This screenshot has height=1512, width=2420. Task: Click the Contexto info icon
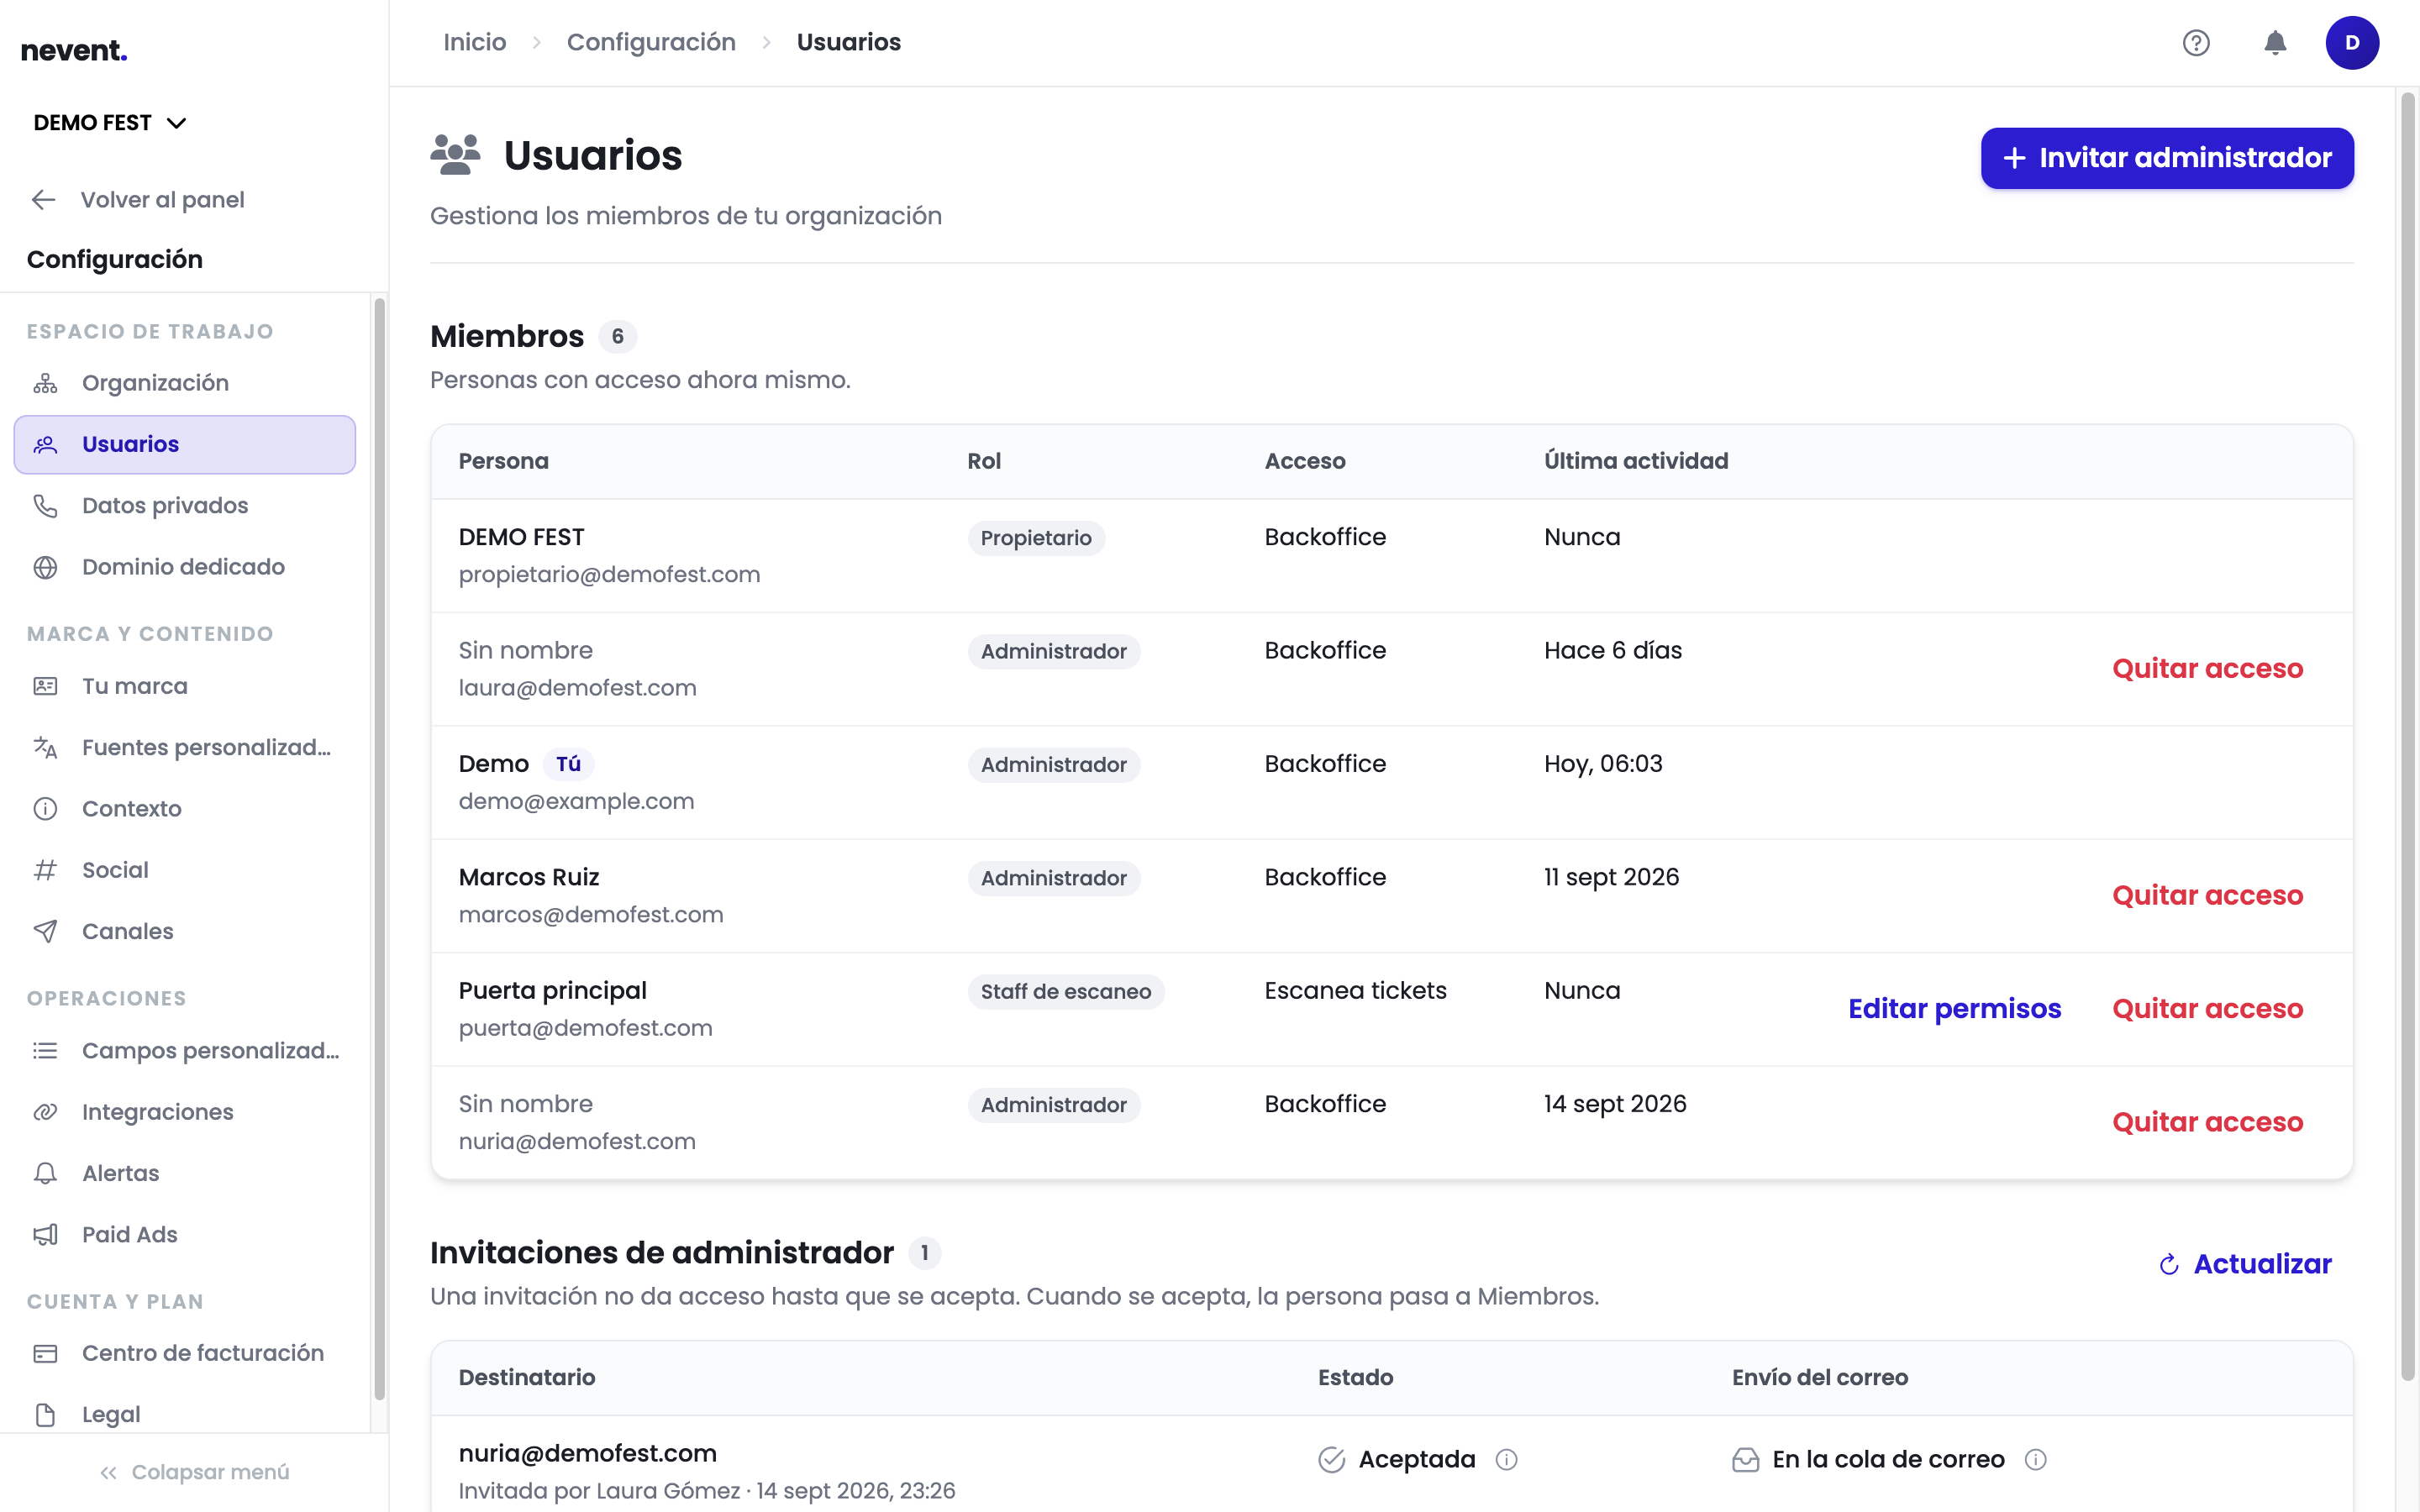point(45,808)
